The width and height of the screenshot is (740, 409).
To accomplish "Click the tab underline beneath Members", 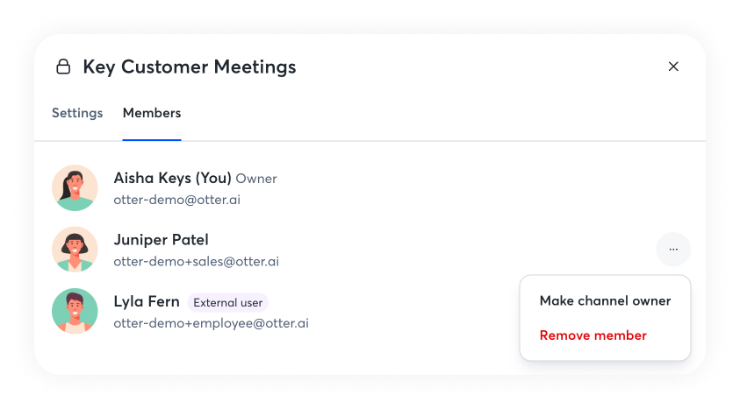I will (x=152, y=139).
